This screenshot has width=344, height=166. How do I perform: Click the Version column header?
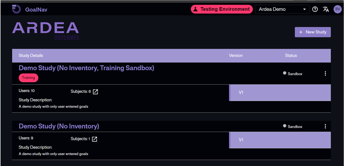[x=236, y=56]
